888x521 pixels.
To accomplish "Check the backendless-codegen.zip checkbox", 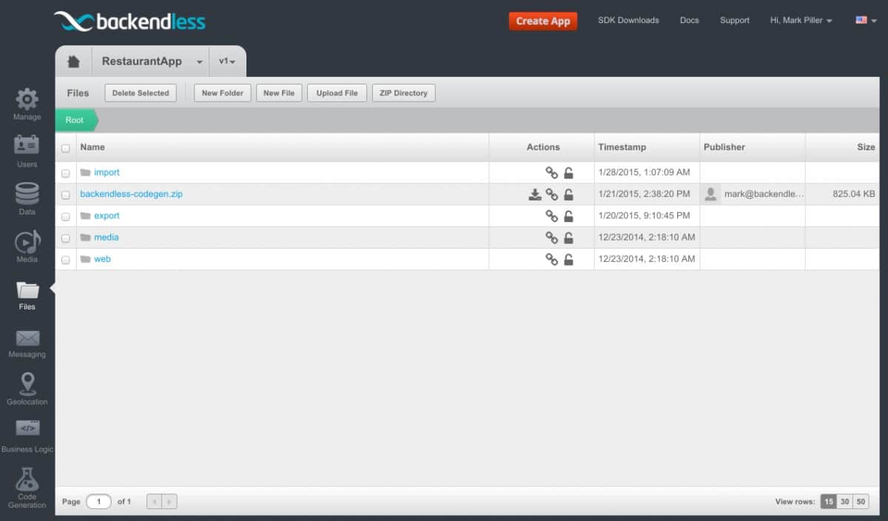I will click(x=66, y=195).
